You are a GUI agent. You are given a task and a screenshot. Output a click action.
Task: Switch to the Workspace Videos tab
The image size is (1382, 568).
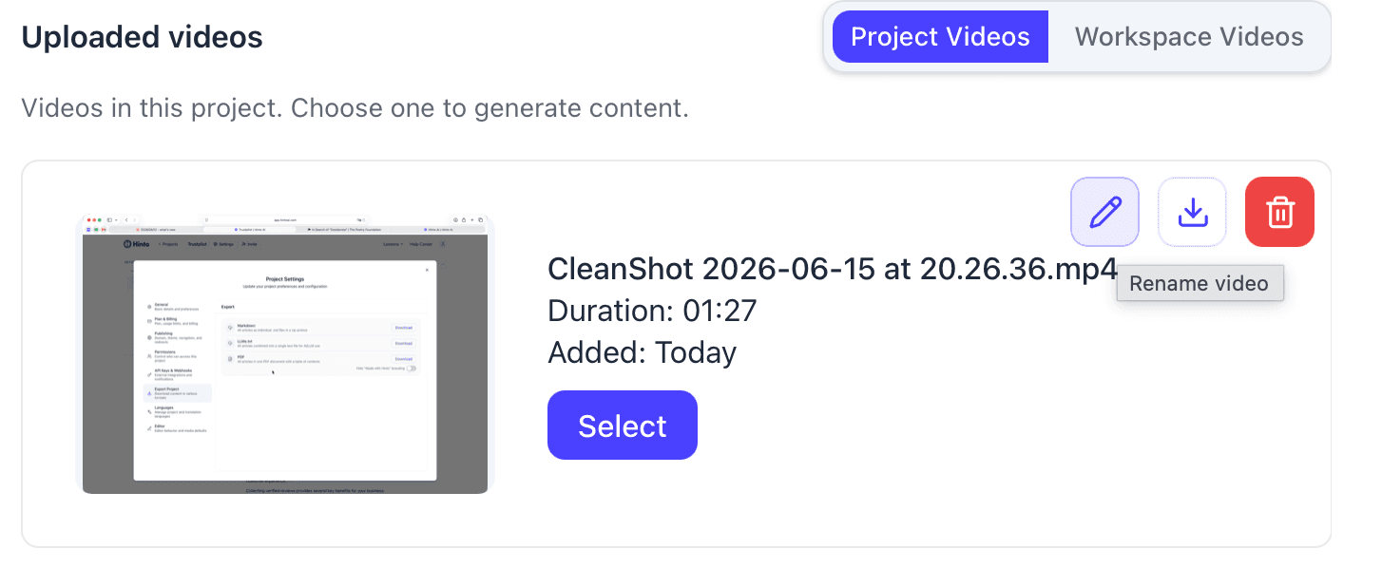[1189, 37]
